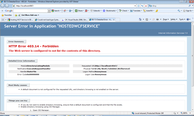Click Add to Favorites Bar star icon
The image size is (194, 116).
point(16,15)
